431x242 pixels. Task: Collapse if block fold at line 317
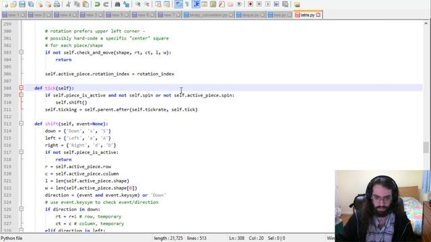(x=21, y=152)
